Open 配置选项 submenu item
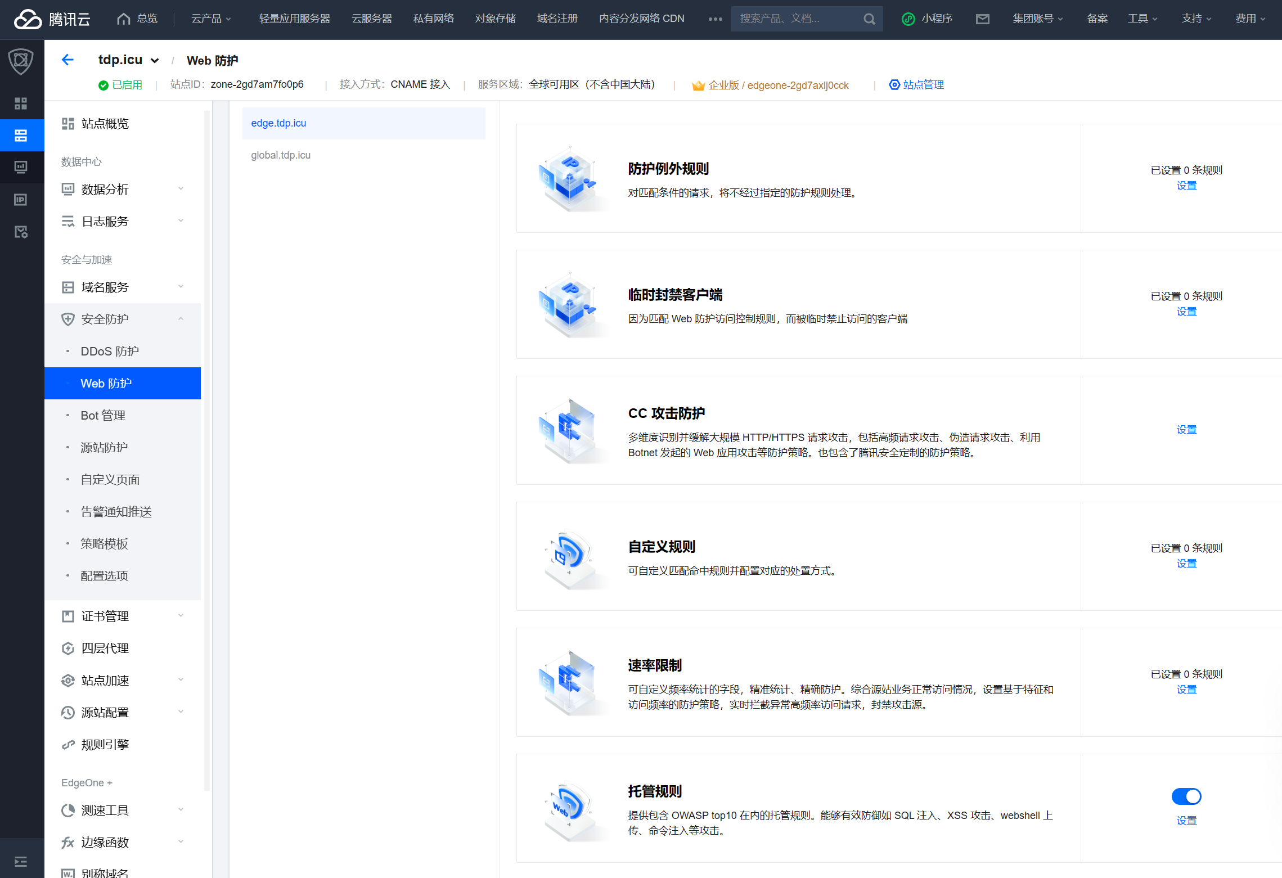 point(123,576)
